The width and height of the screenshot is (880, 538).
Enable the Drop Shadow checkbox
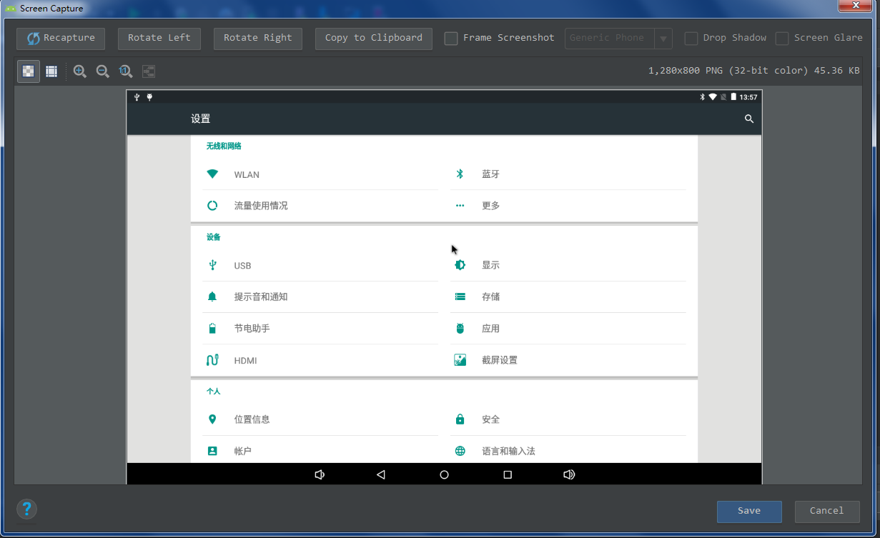(x=691, y=38)
